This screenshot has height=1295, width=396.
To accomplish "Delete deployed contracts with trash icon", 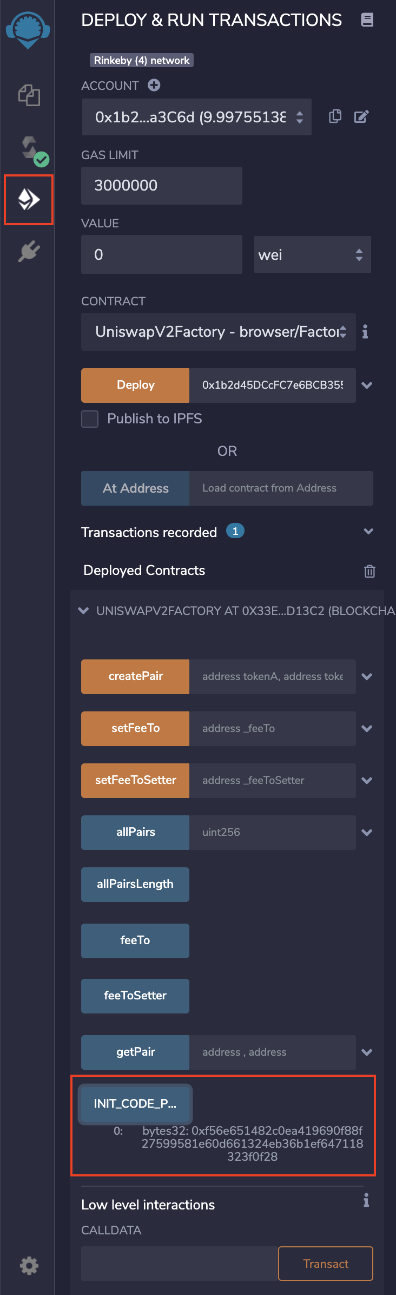I will tap(369, 571).
